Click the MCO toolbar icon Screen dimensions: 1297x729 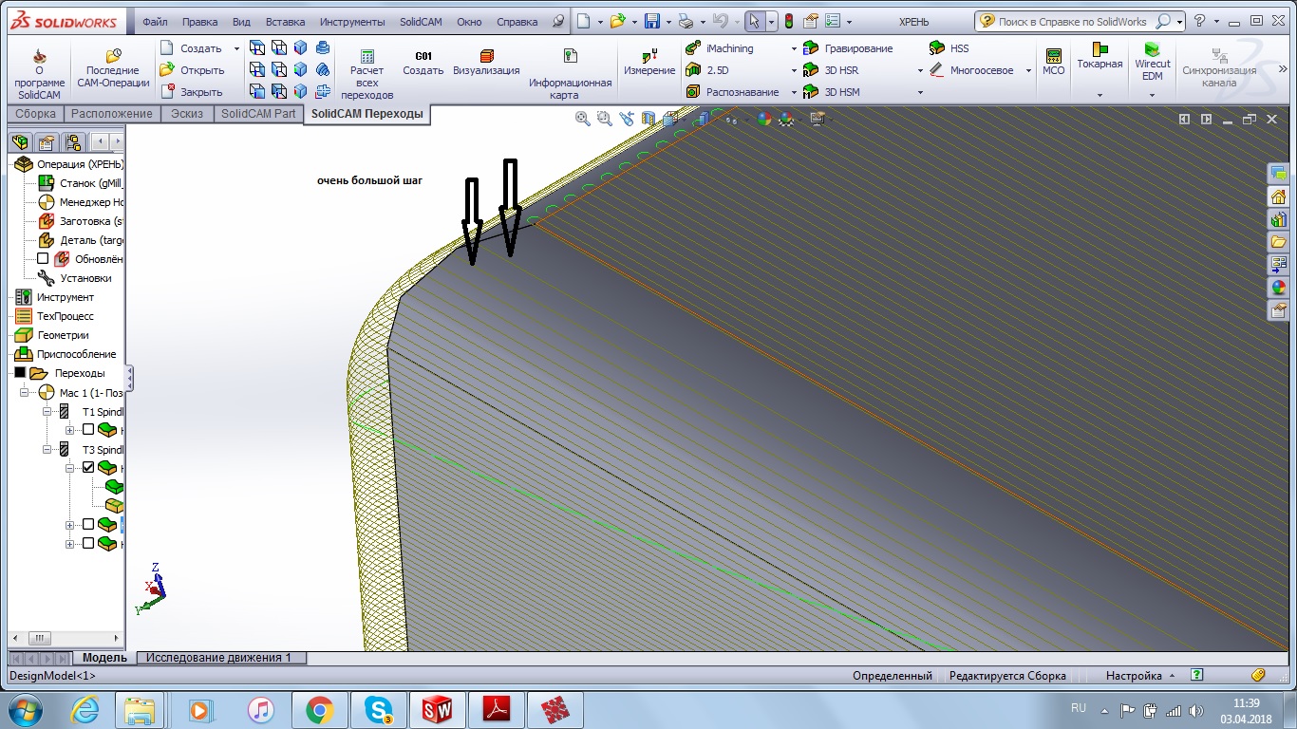[1053, 57]
